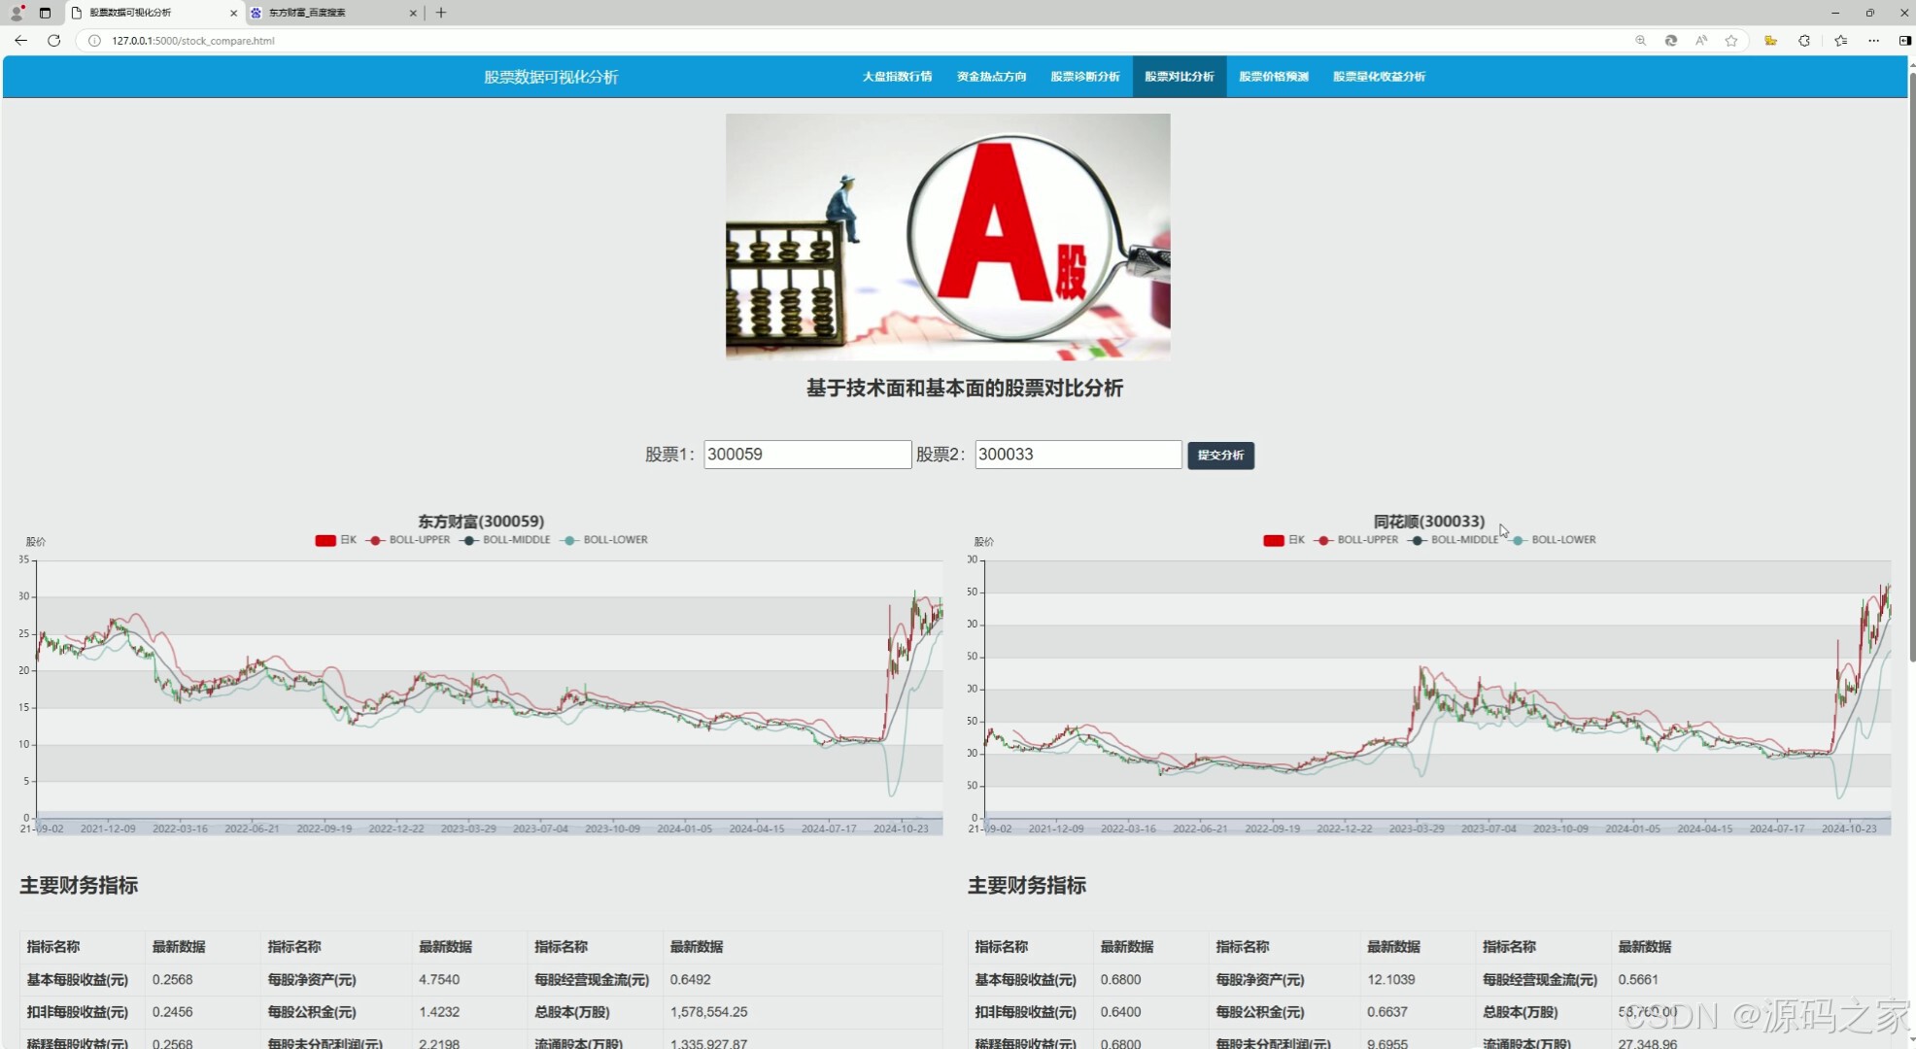Toggle the browser sidebar icon
Viewport: 1916px width, 1049px height.
click(1904, 41)
